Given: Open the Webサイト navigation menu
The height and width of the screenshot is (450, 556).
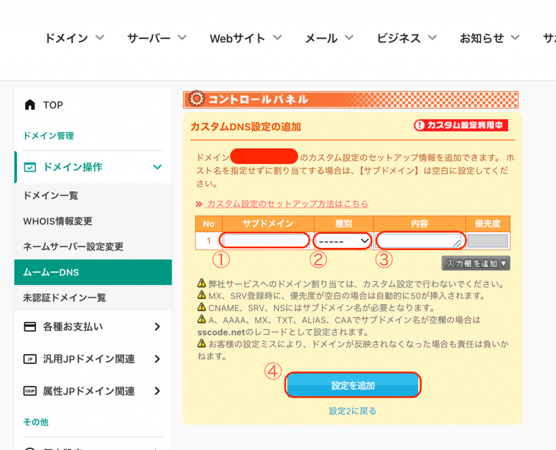Looking at the screenshot, I should coord(245,38).
